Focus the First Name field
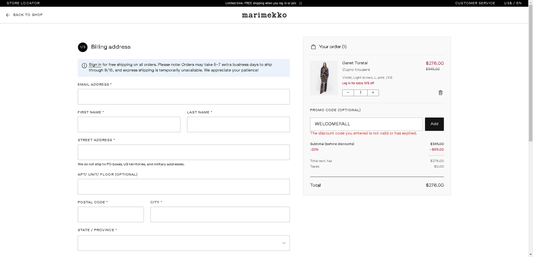 (129, 124)
